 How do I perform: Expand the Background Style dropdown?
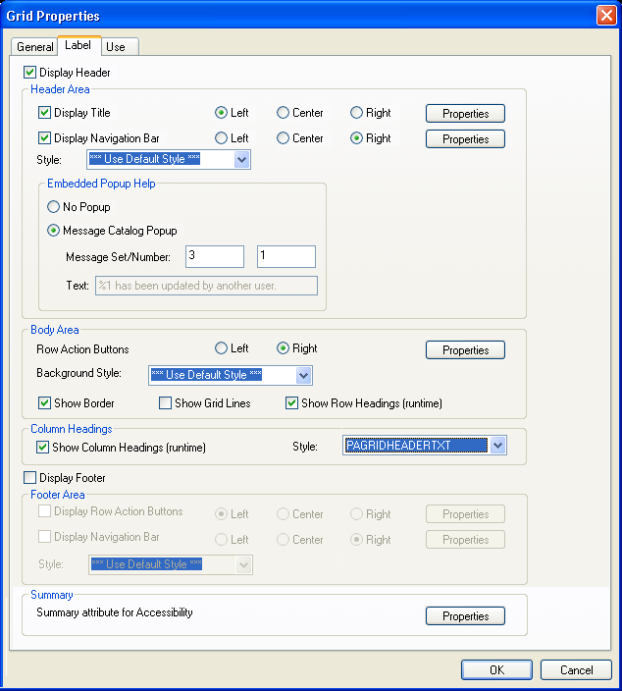[x=303, y=376]
